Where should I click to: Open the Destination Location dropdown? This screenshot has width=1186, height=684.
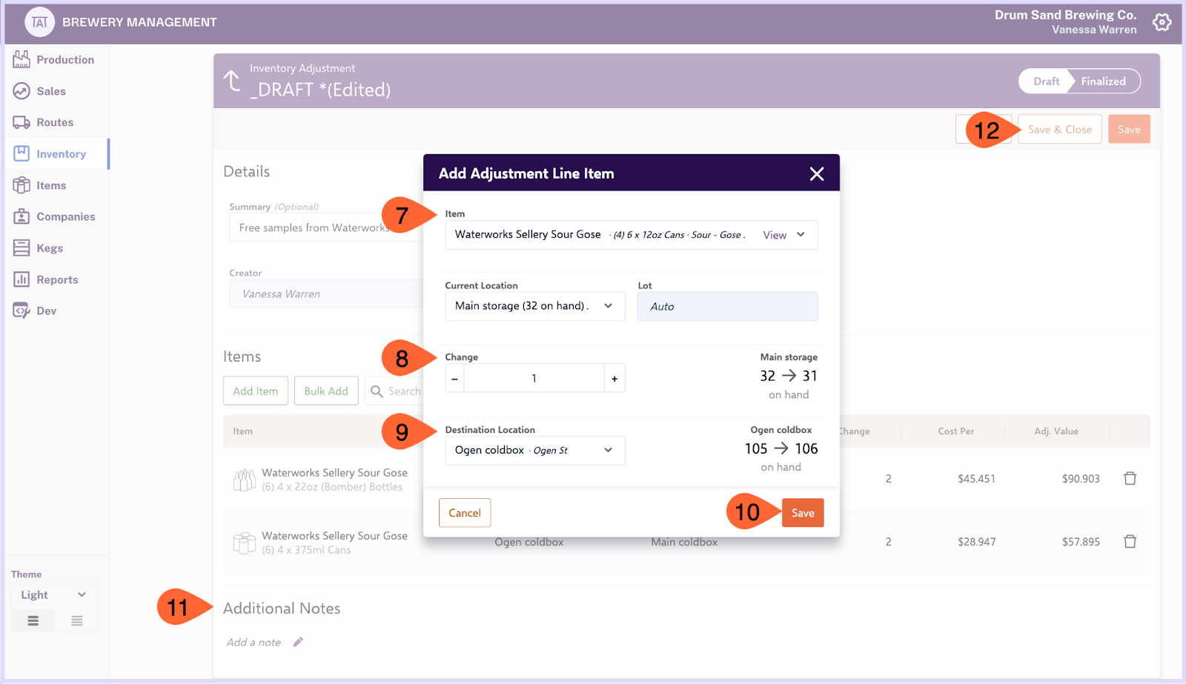tap(608, 451)
